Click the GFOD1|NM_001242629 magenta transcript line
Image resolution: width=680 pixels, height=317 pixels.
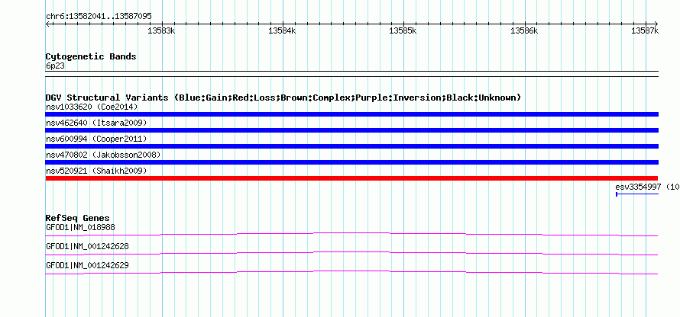click(x=351, y=272)
